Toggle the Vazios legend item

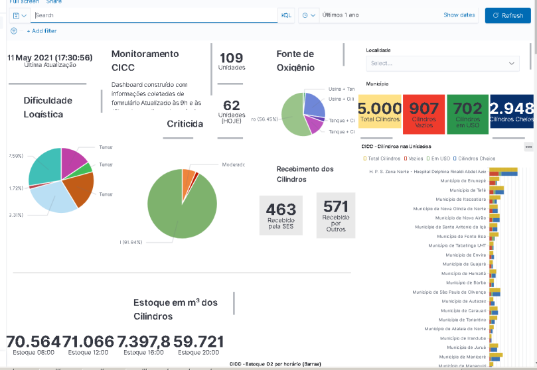tap(414, 158)
